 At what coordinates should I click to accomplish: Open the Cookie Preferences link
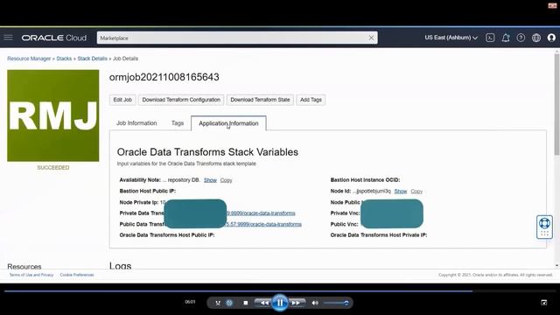pos(77,275)
